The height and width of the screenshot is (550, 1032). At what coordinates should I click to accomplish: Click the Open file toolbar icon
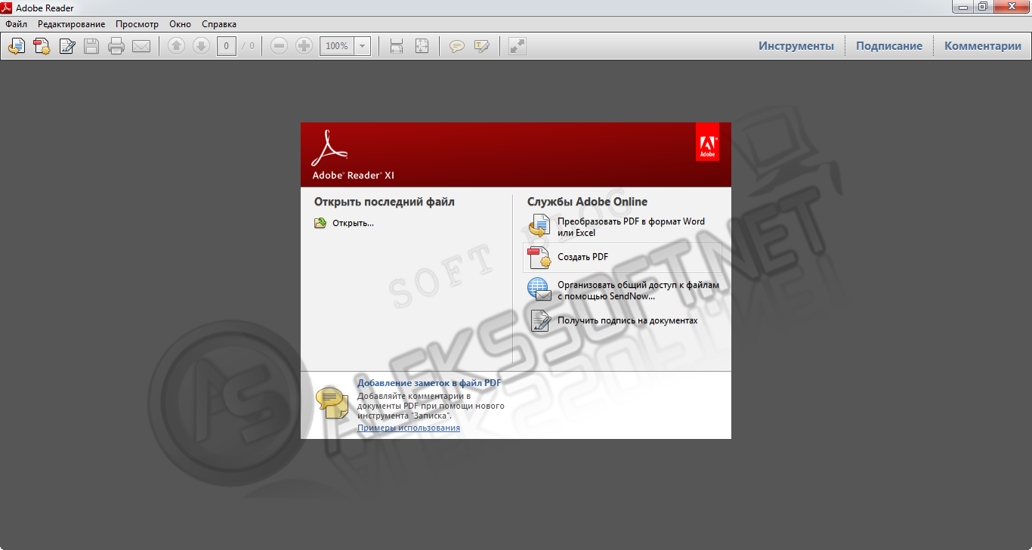click(17, 46)
